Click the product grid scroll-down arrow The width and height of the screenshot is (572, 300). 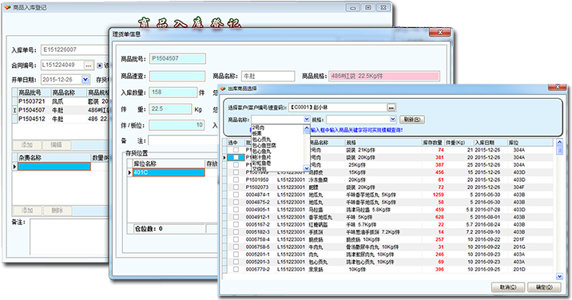tap(559, 277)
